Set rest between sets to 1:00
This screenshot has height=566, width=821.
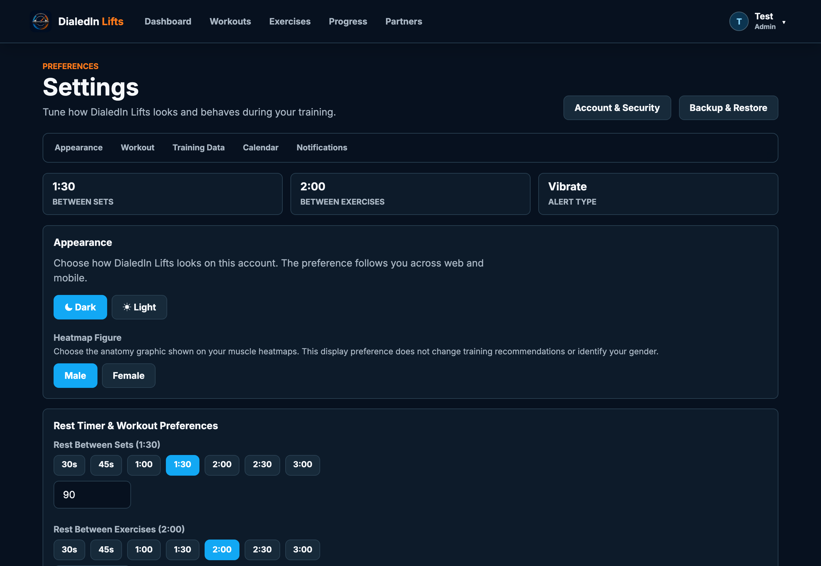pyautogui.click(x=144, y=465)
